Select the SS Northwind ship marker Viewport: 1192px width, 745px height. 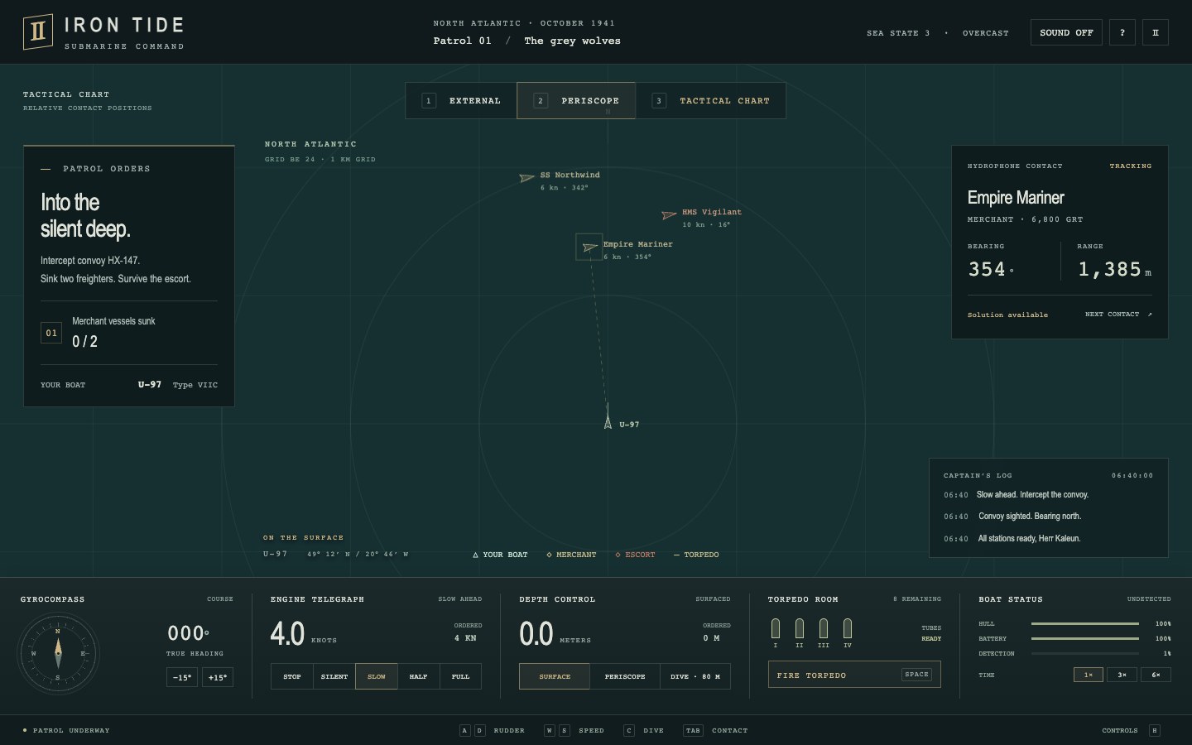[x=526, y=178]
